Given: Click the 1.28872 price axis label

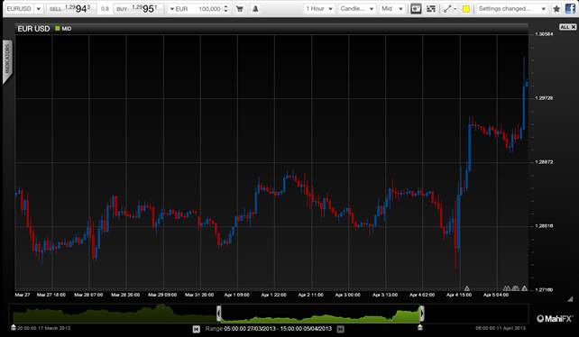Looking at the screenshot, I should tap(544, 162).
